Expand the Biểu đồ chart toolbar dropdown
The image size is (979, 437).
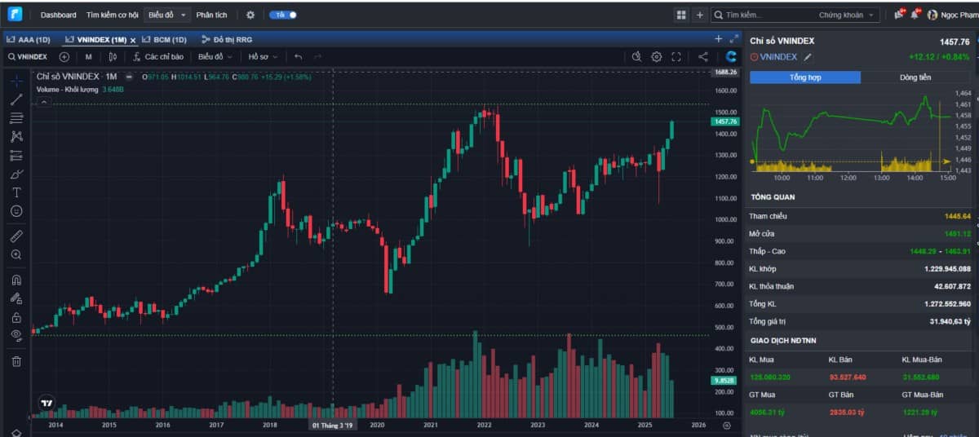(x=215, y=57)
